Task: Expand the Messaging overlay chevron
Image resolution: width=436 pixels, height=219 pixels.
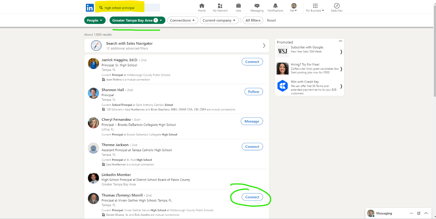Action: click(x=426, y=213)
